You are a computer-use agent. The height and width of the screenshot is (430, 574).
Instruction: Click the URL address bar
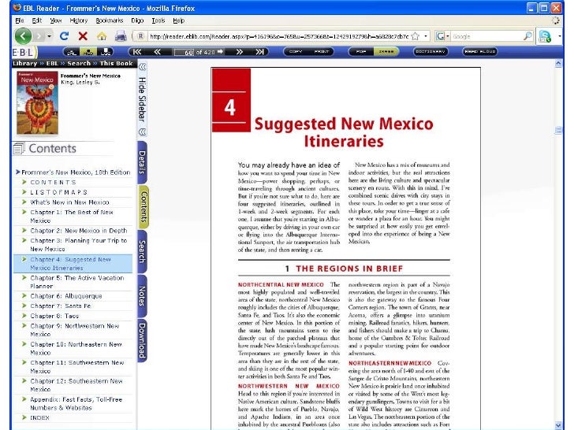(x=278, y=36)
